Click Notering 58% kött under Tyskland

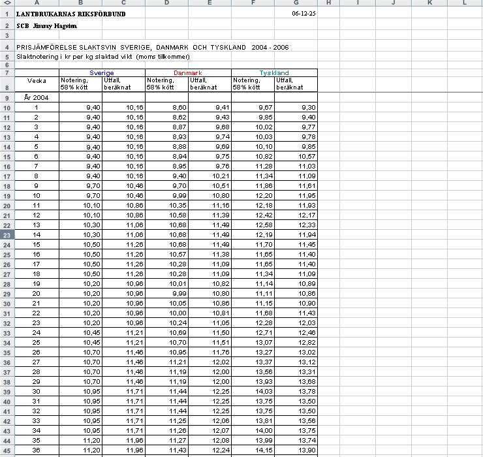pyautogui.click(x=253, y=84)
